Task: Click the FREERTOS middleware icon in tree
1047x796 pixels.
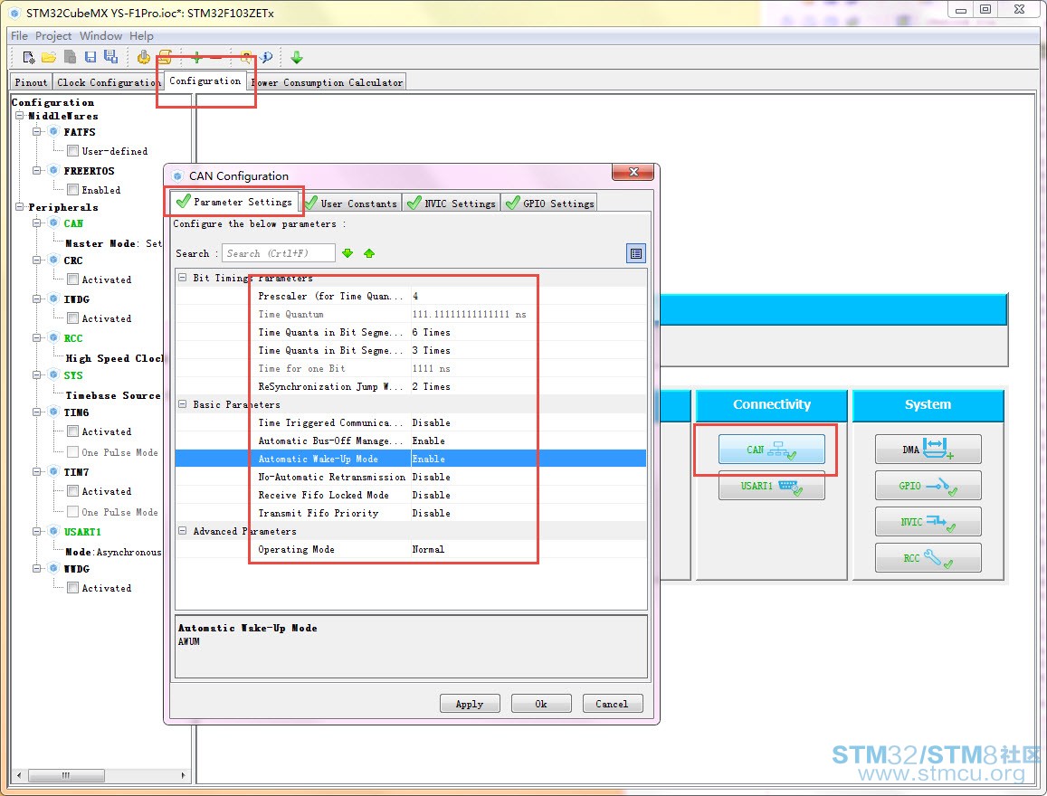Action: click(54, 170)
